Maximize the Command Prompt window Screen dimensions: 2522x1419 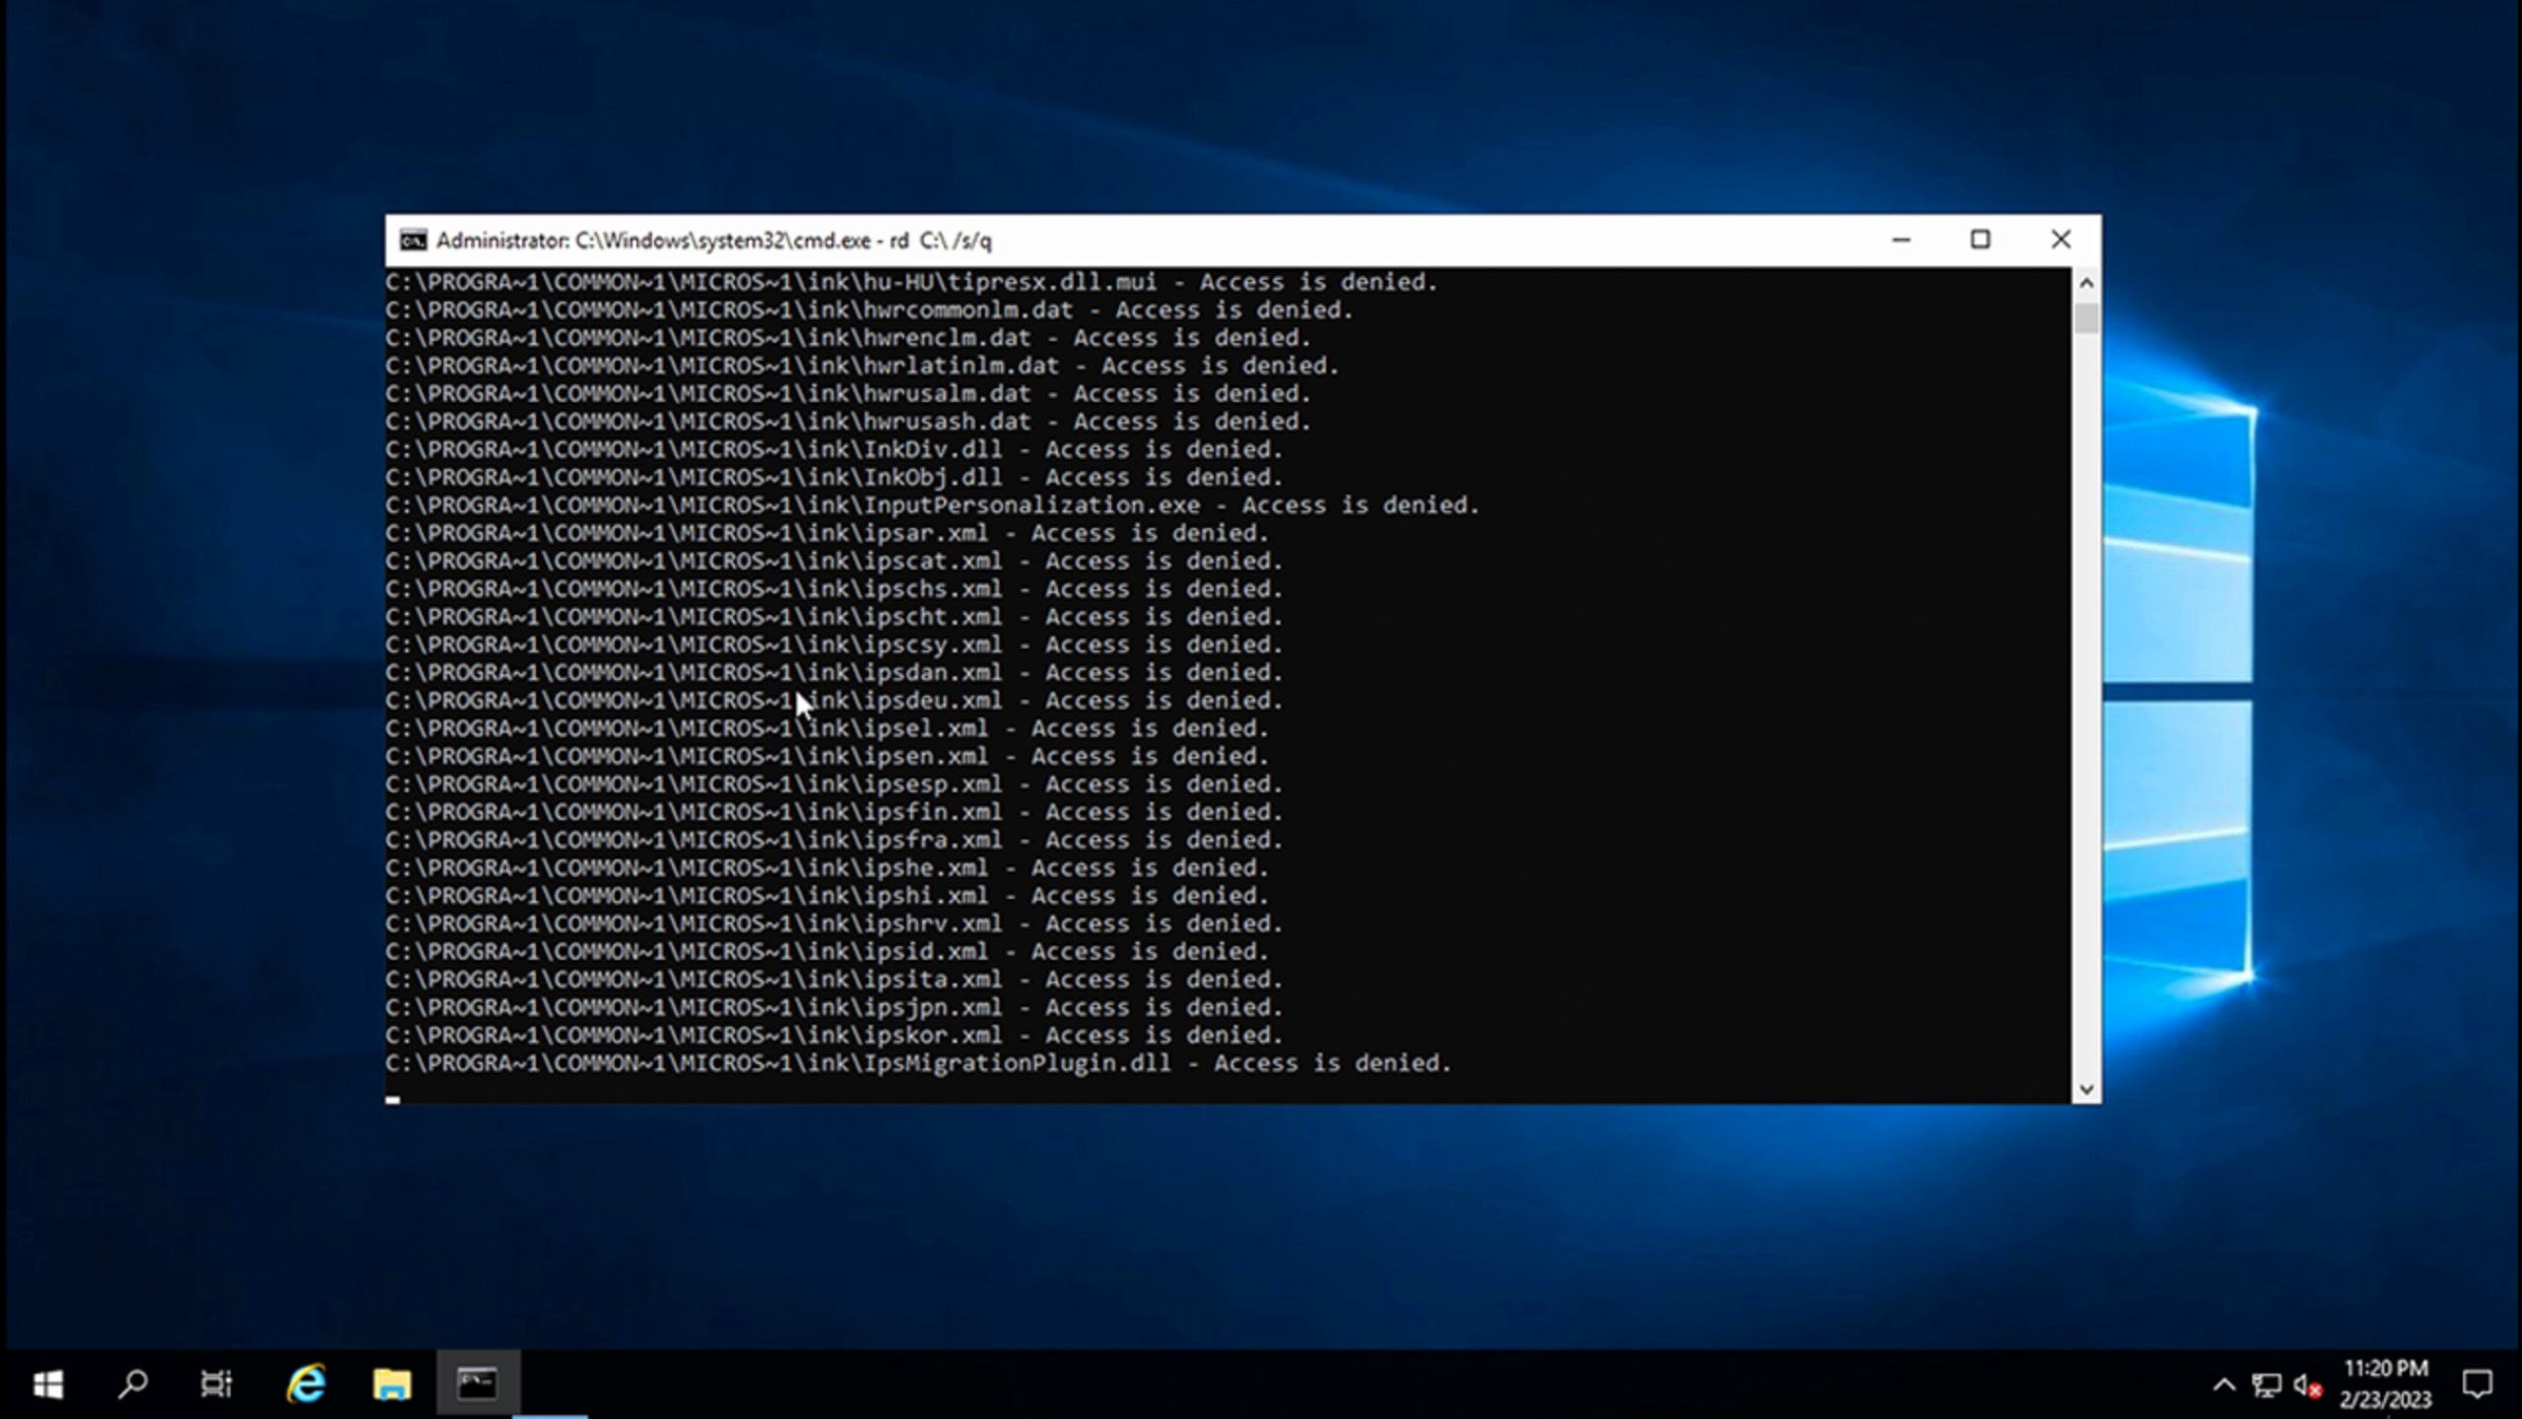coord(1980,239)
